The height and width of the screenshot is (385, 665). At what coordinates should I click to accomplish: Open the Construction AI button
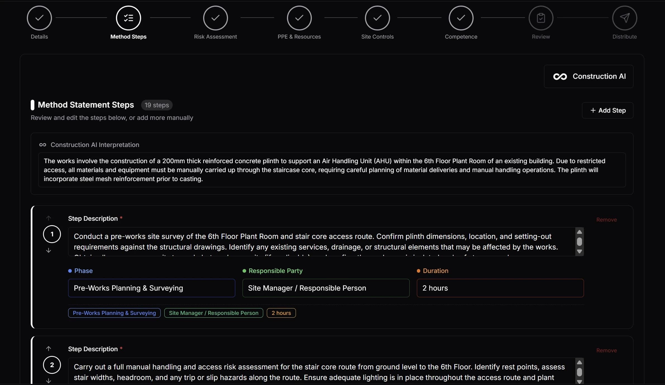588,76
